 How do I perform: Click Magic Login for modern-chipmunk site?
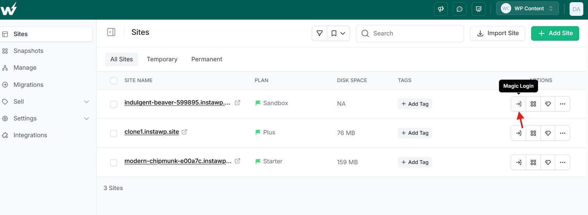point(519,162)
